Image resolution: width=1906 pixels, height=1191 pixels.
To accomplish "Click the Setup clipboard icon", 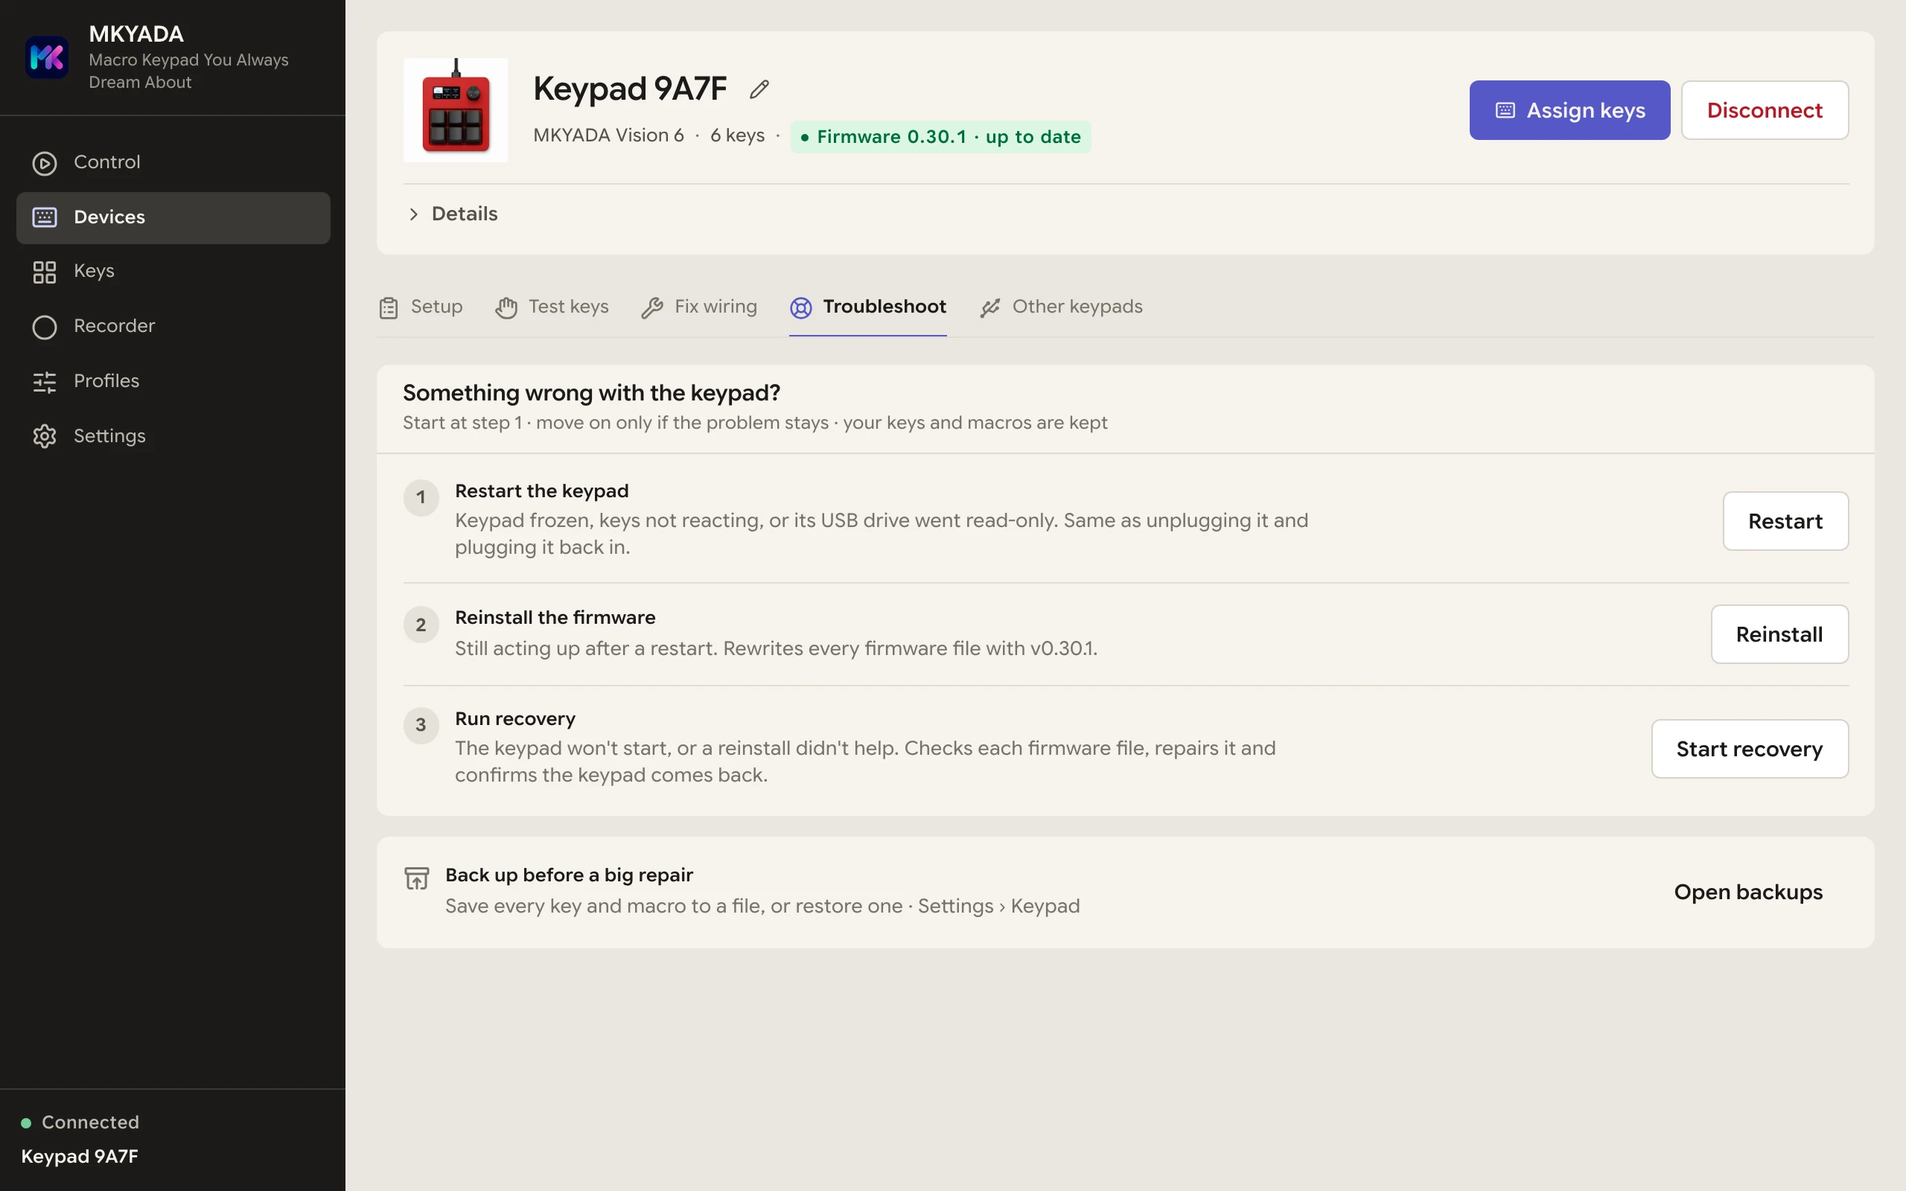I will point(389,307).
